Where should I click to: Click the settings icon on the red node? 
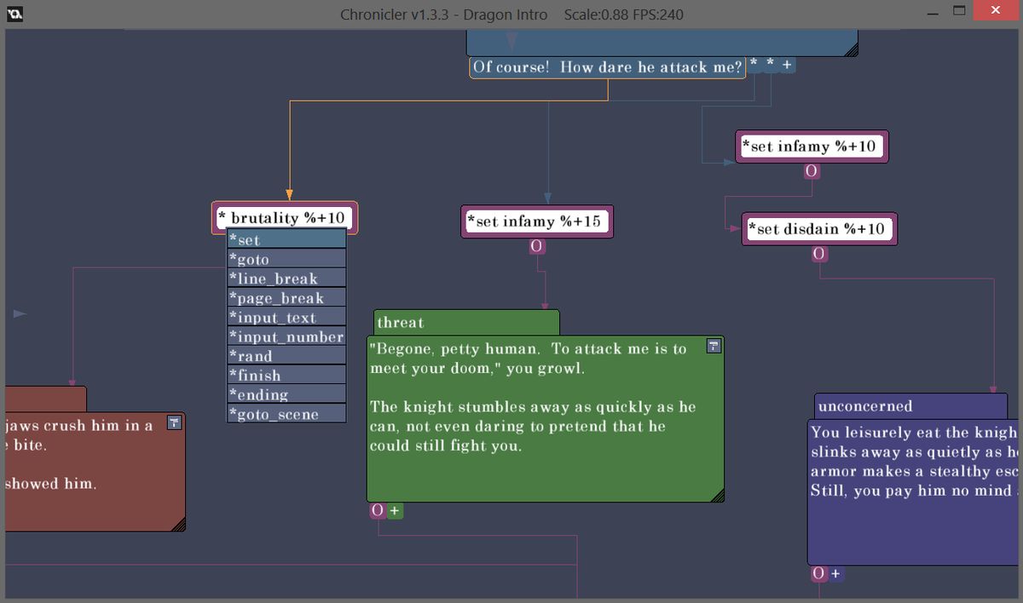click(x=174, y=422)
